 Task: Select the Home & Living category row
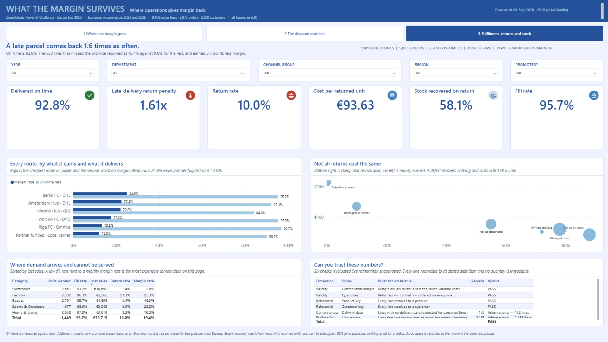(83, 313)
